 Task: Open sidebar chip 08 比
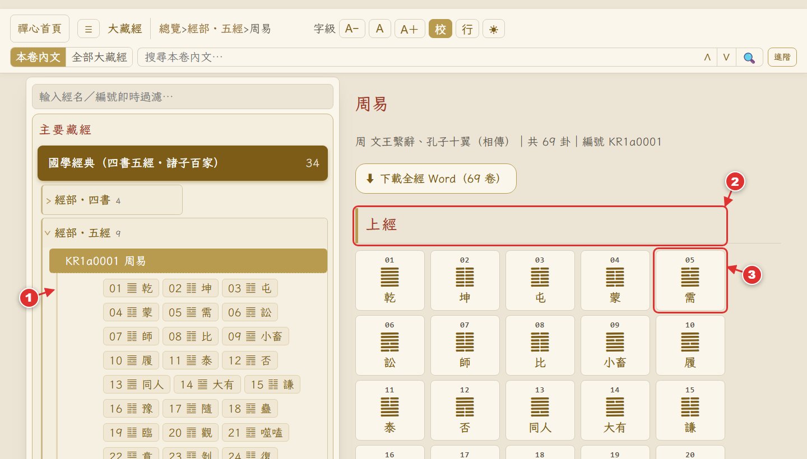point(191,336)
